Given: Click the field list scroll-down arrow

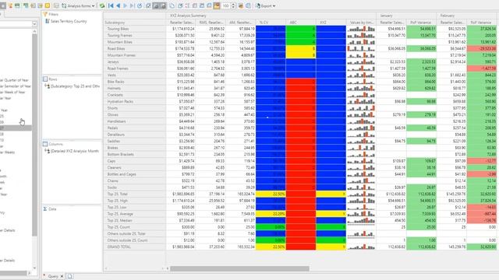Looking at the screenshot, I should coord(34,268).
